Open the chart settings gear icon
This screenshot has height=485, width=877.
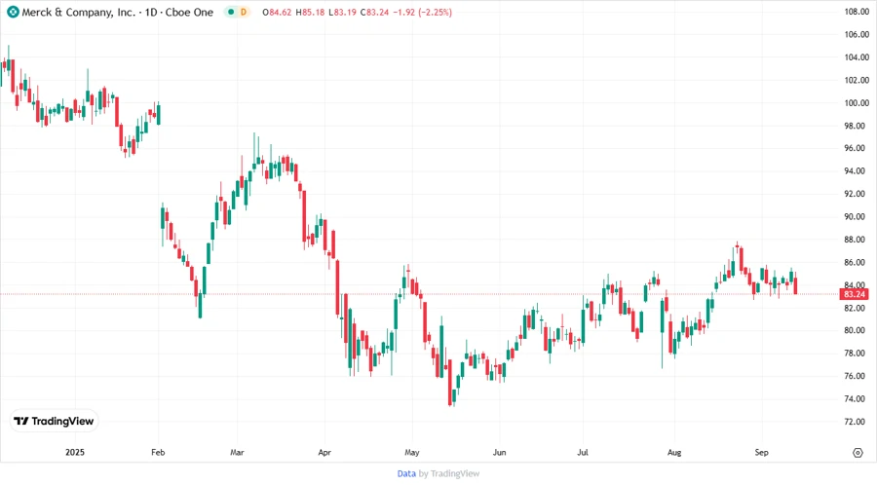[858, 453]
